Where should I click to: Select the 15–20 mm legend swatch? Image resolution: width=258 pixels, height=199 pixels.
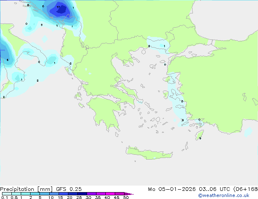point(63,194)
